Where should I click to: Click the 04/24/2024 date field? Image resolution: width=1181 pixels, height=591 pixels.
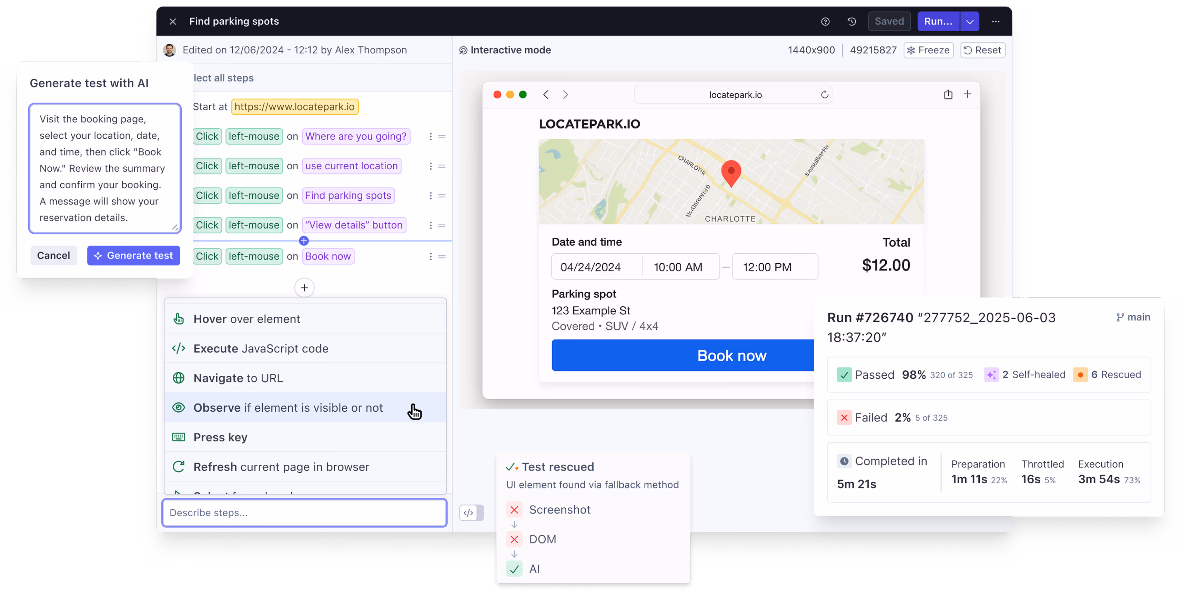[596, 267]
